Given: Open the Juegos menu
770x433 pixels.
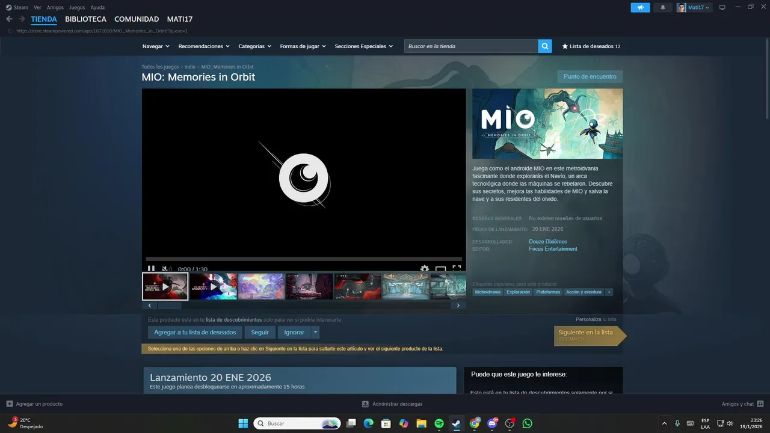Looking at the screenshot, I should [77, 7].
